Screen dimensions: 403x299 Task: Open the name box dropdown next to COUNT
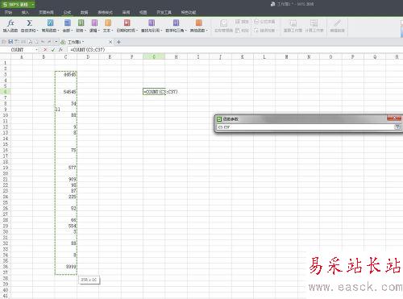coord(36,50)
